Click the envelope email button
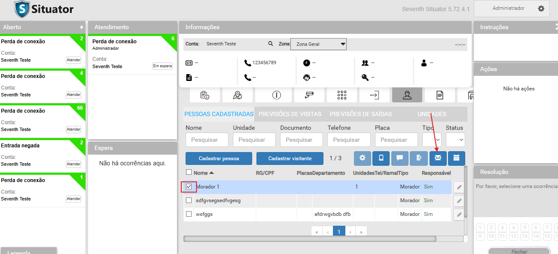 pos(438,158)
